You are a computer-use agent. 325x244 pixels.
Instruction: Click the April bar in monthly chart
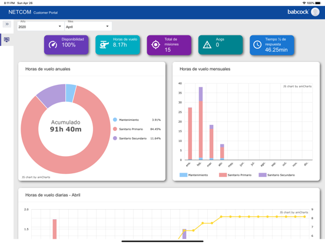(x=222, y=152)
